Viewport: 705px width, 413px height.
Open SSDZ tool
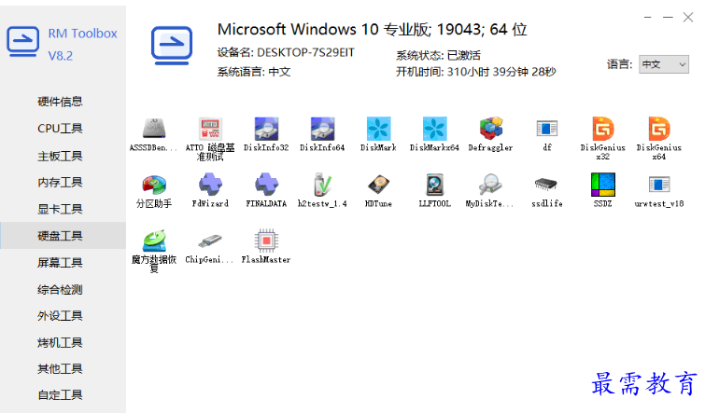pos(603,185)
